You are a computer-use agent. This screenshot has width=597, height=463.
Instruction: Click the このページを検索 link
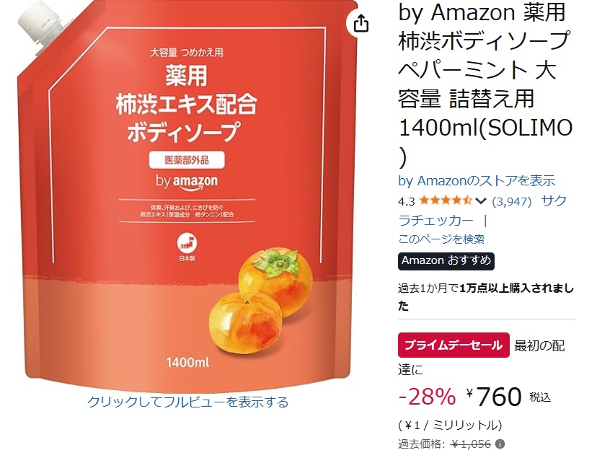[441, 239]
